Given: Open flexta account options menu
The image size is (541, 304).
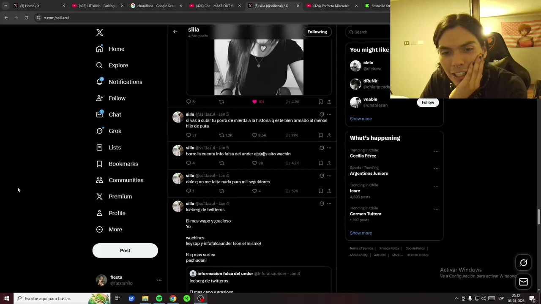Looking at the screenshot, I should coord(159,280).
